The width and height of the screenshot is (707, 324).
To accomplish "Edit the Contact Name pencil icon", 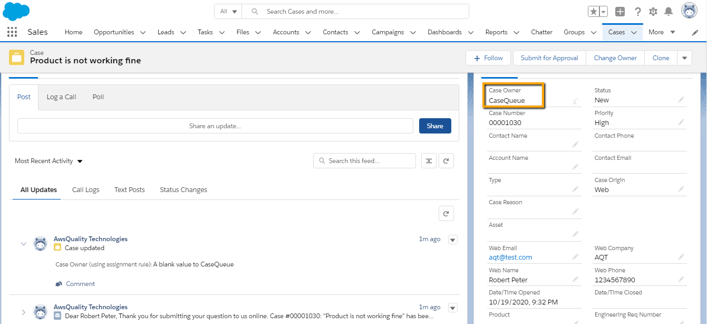I will 576,145.
